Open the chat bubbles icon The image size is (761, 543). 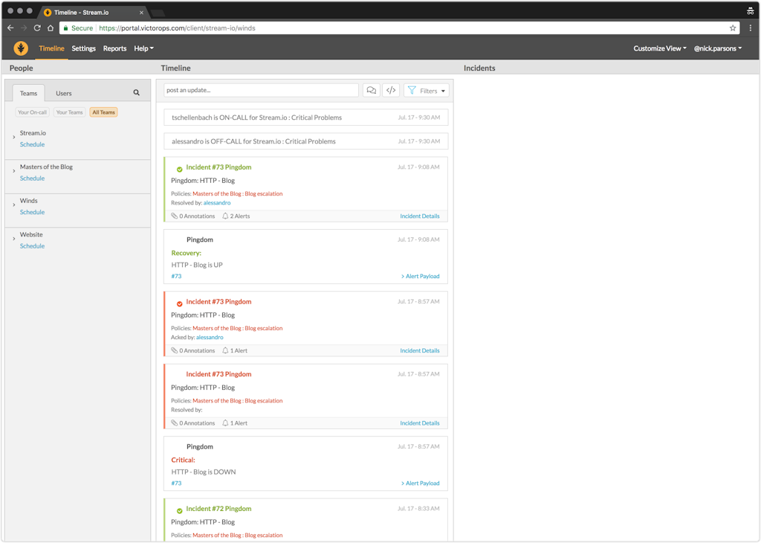tap(371, 90)
